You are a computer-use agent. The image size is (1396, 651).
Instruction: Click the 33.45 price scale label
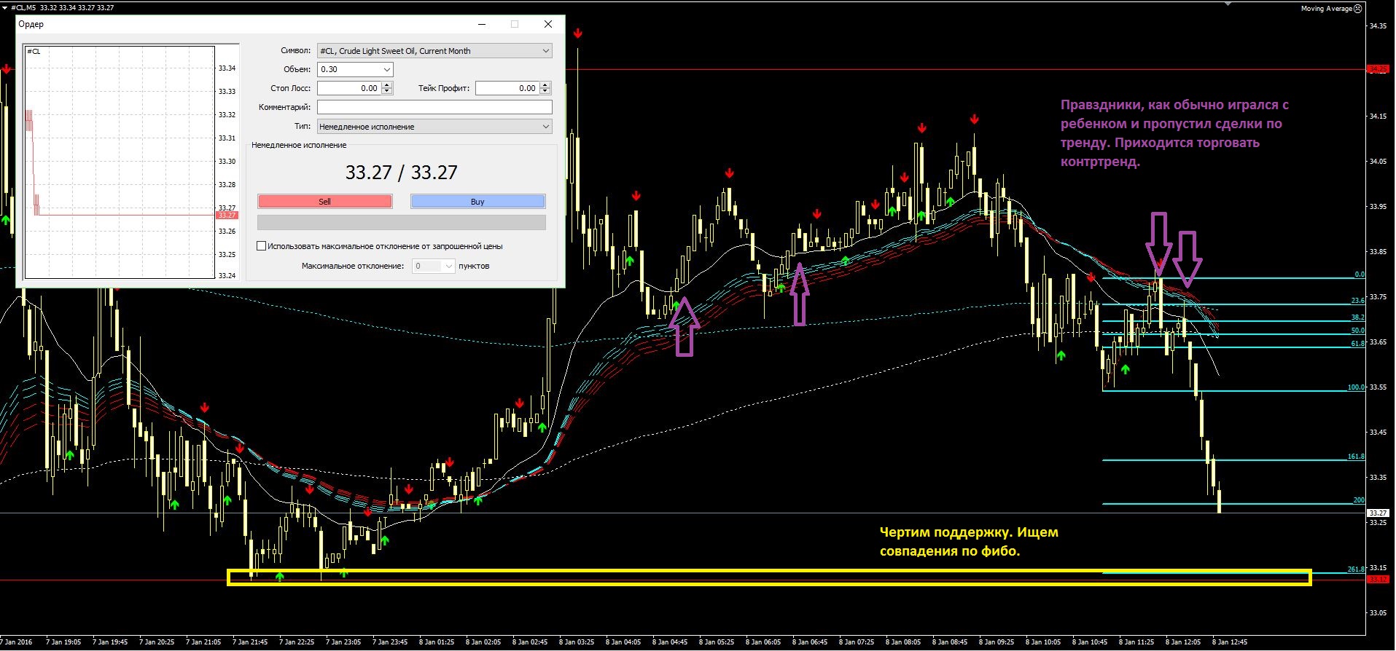(x=1378, y=433)
